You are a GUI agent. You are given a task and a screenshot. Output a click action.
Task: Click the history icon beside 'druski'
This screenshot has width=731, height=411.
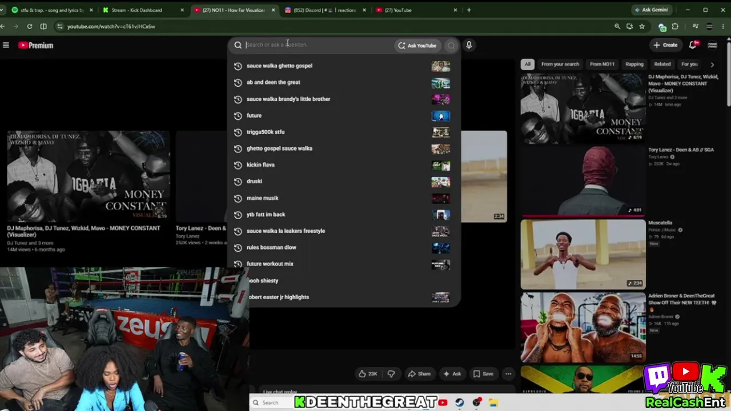pyautogui.click(x=238, y=182)
